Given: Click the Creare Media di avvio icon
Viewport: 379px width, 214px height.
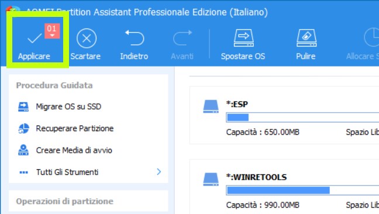Looking at the screenshot, I should pos(23,150).
